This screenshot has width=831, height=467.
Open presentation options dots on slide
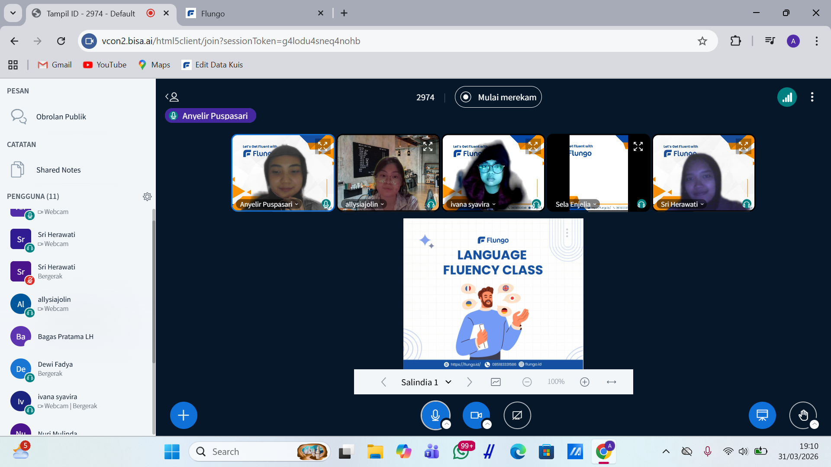[567, 233]
